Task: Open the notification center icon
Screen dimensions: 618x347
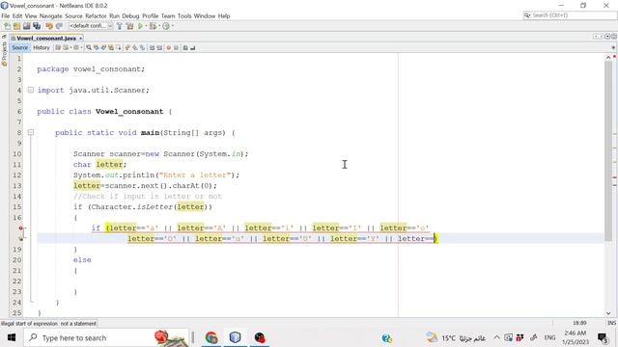Action: [x=603, y=337]
